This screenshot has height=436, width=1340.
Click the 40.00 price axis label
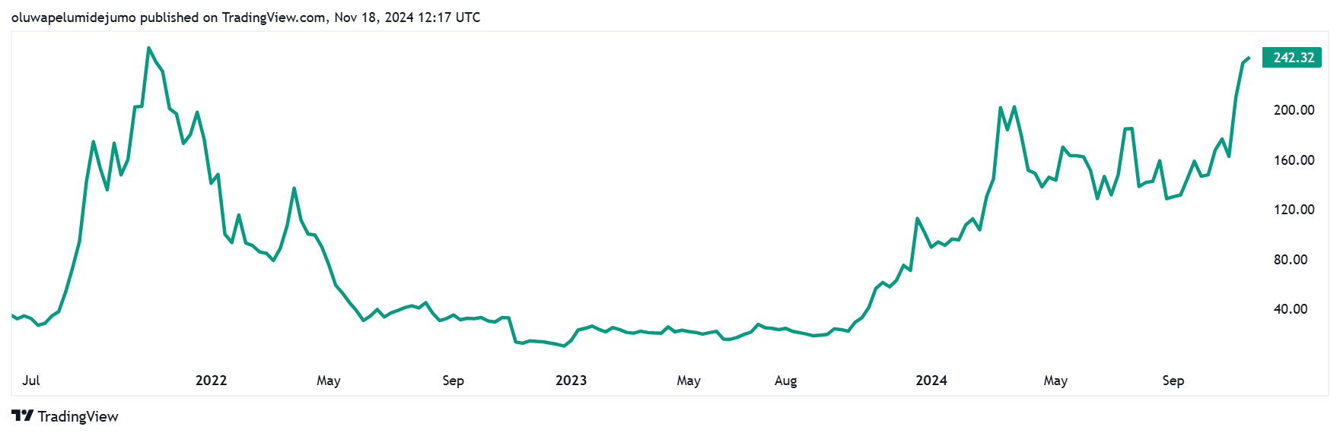(1291, 309)
